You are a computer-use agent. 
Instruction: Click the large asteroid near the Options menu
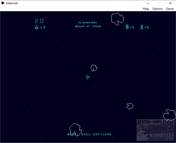[117, 19]
